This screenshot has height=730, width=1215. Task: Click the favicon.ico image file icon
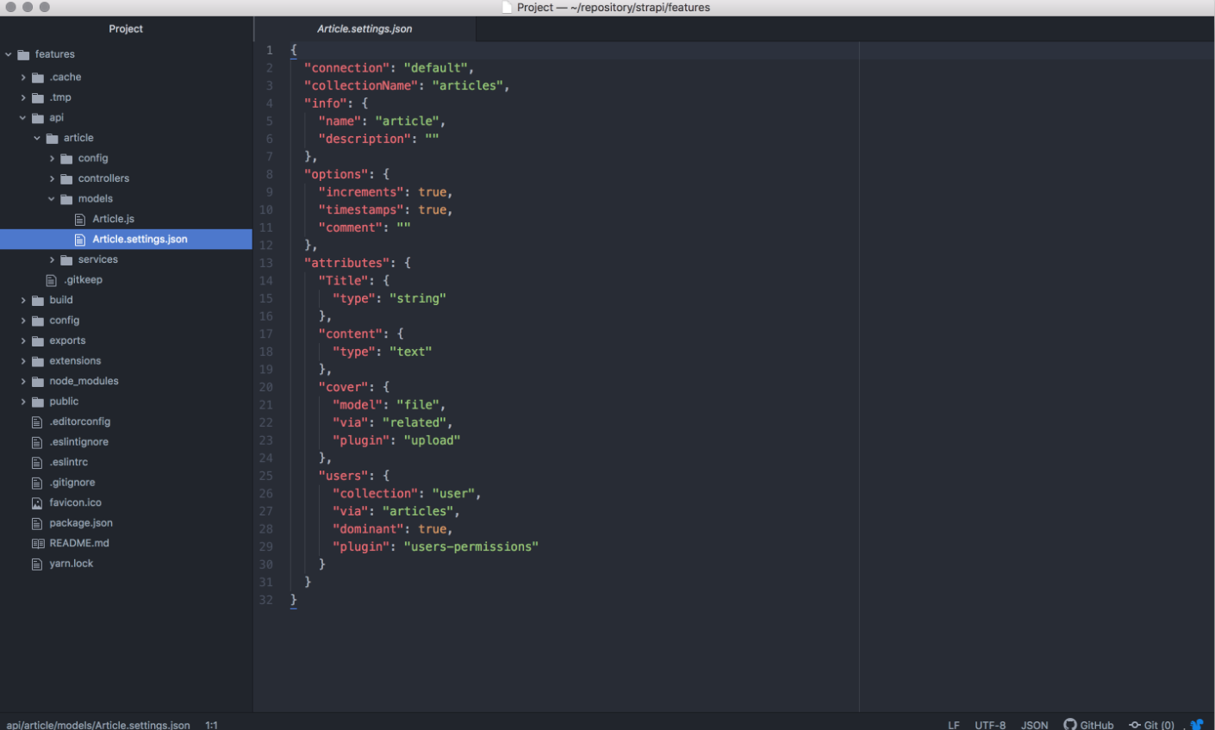click(x=37, y=502)
